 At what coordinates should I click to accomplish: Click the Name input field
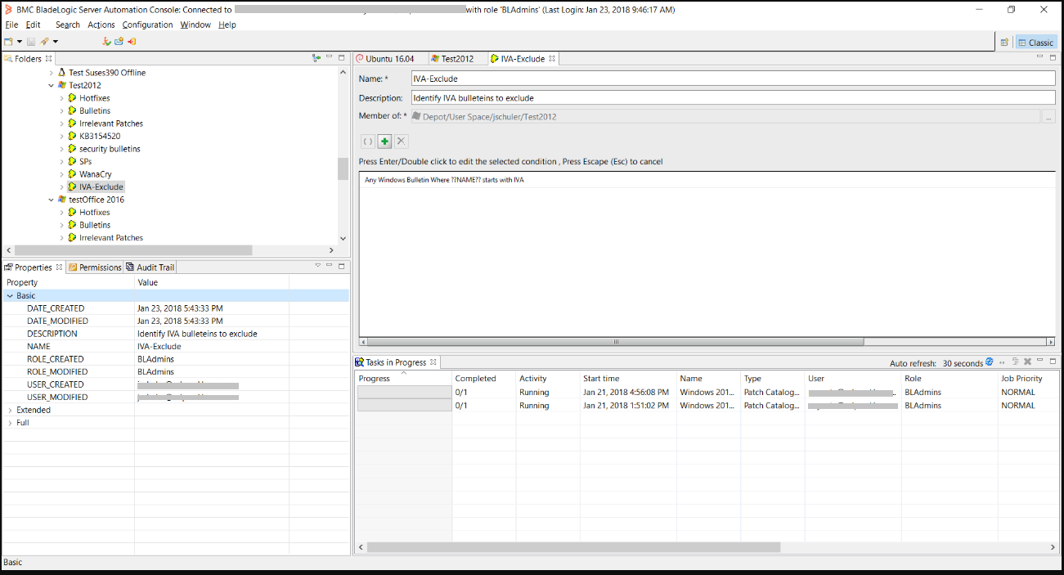click(733, 79)
